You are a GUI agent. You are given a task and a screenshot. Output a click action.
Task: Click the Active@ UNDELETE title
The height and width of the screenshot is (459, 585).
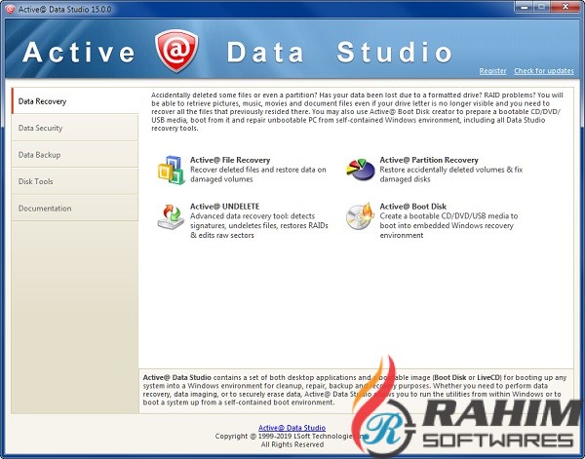(224, 207)
